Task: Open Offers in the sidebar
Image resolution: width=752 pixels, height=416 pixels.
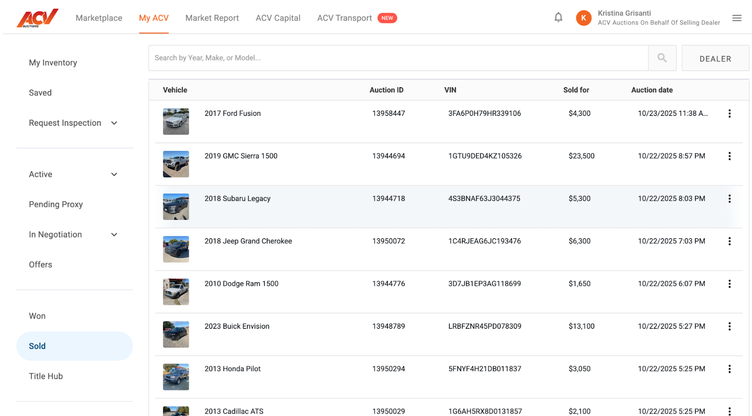Action: (x=40, y=265)
